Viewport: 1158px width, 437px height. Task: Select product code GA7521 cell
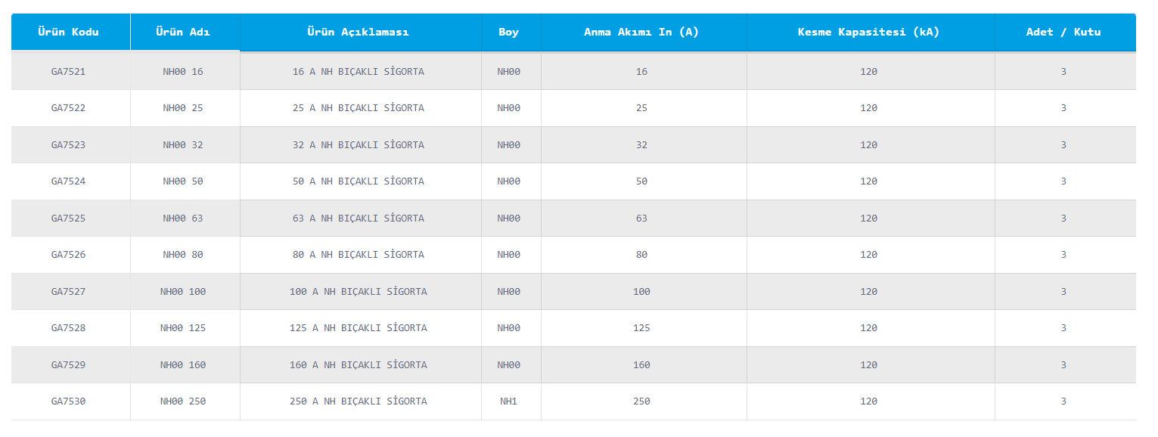[69, 72]
